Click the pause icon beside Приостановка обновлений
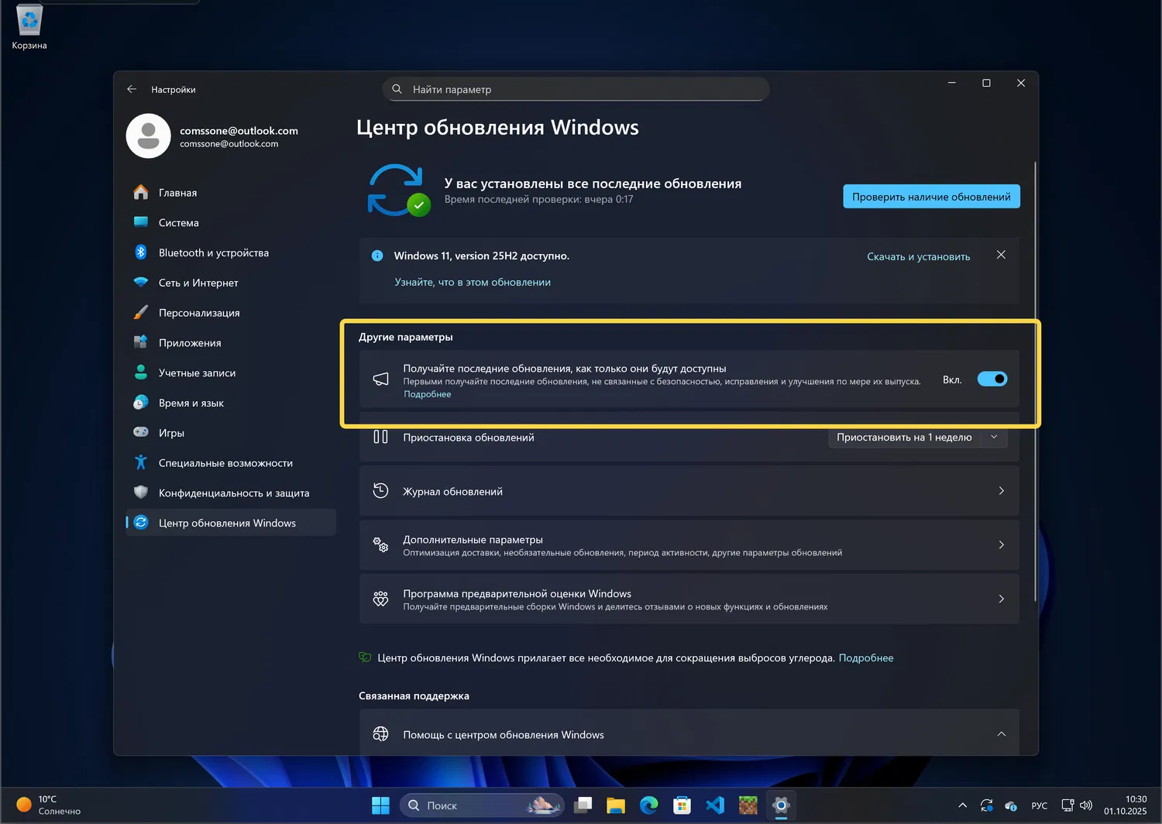Viewport: 1162px width, 824px height. 380,437
